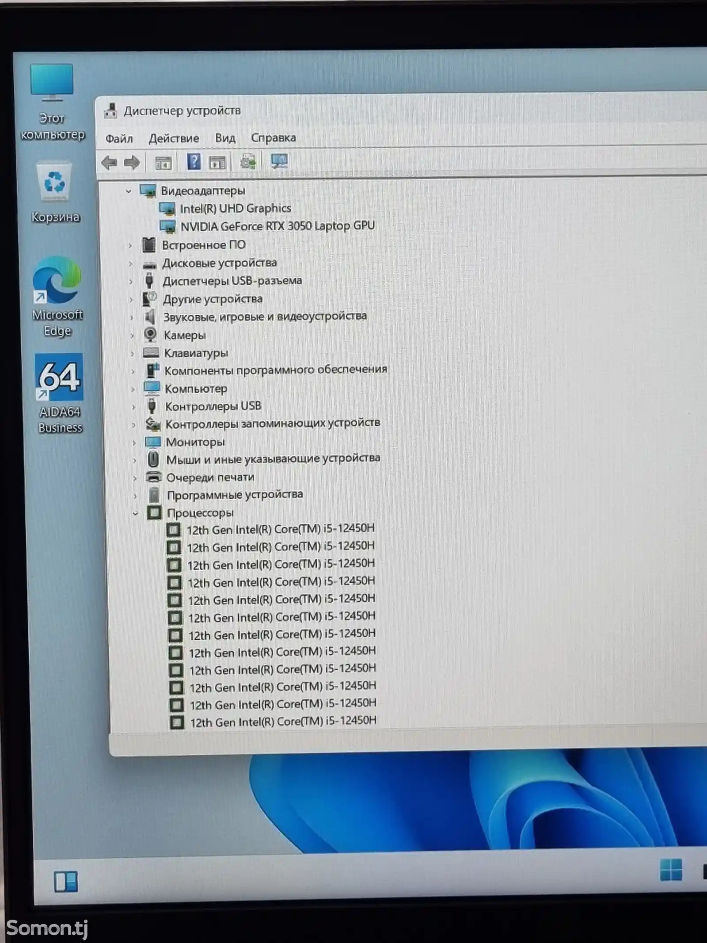
Task: Click the Back arrow in Device Manager toolbar
Action: coord(109,163)
